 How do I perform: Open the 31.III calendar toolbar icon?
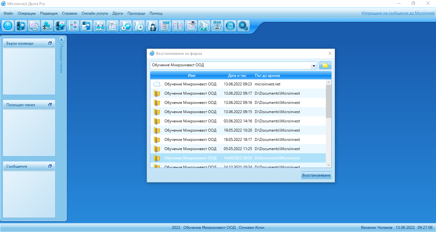204,25
